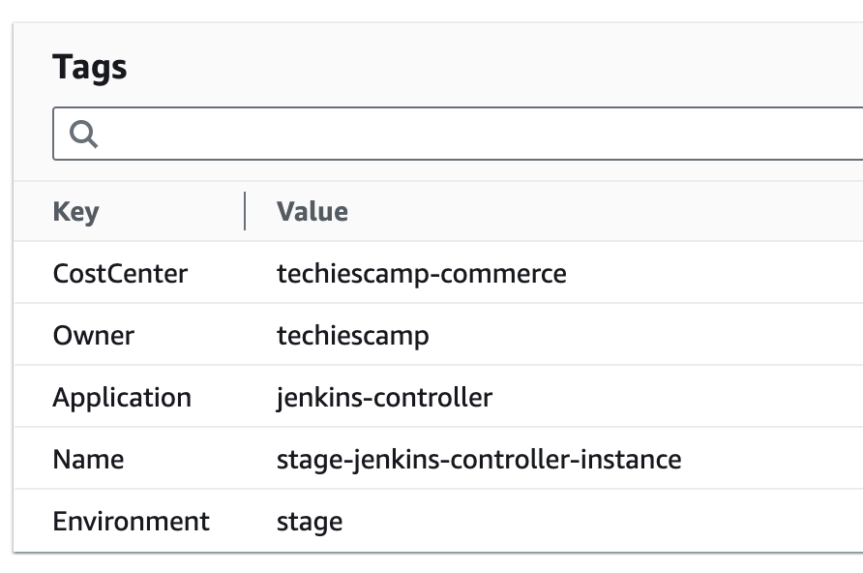
Task: Select the CostCenter tag row
Action: click(120, 273)
